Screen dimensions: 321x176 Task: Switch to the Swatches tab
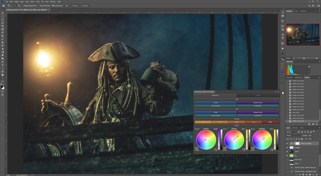pyautogui.click(x=303, y=11)
